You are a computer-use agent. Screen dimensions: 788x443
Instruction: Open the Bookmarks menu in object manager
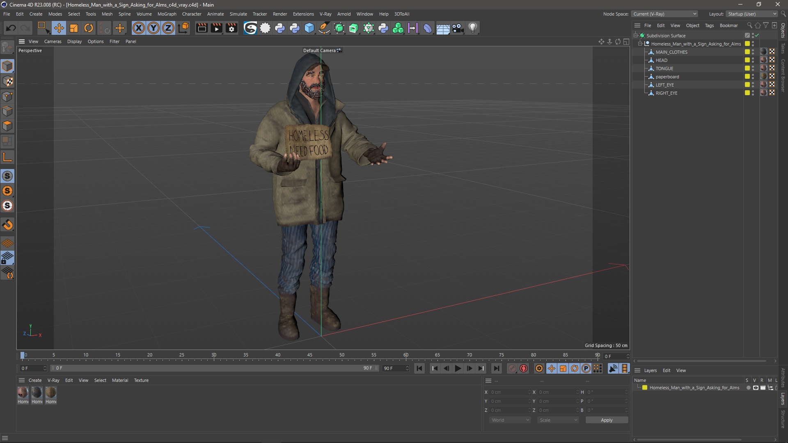[x=728, y=25]
